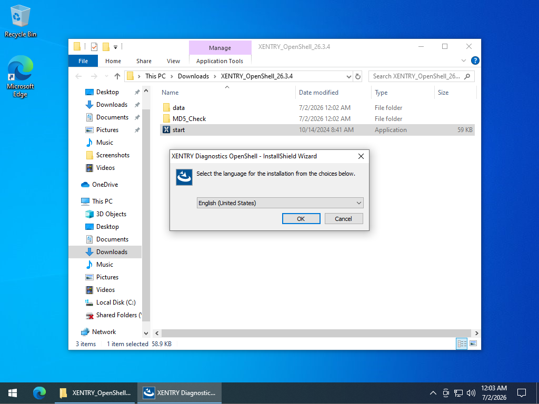The height and width of the screenshot is (404, 539).
Task: Expand the ribbon with chevron
Action: (463, 60)
